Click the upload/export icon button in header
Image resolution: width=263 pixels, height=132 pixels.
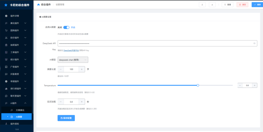[202, 5]
